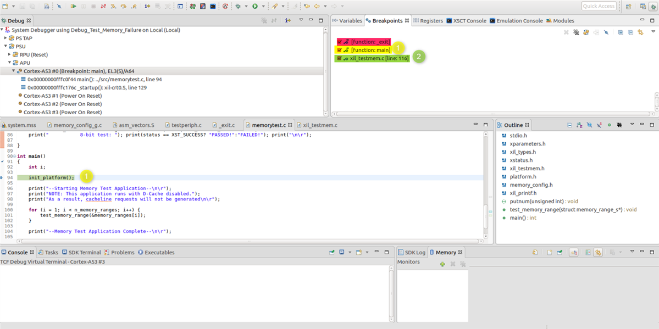
Task: Expand the PS TAP tree node
Action: tap(5, 38)
